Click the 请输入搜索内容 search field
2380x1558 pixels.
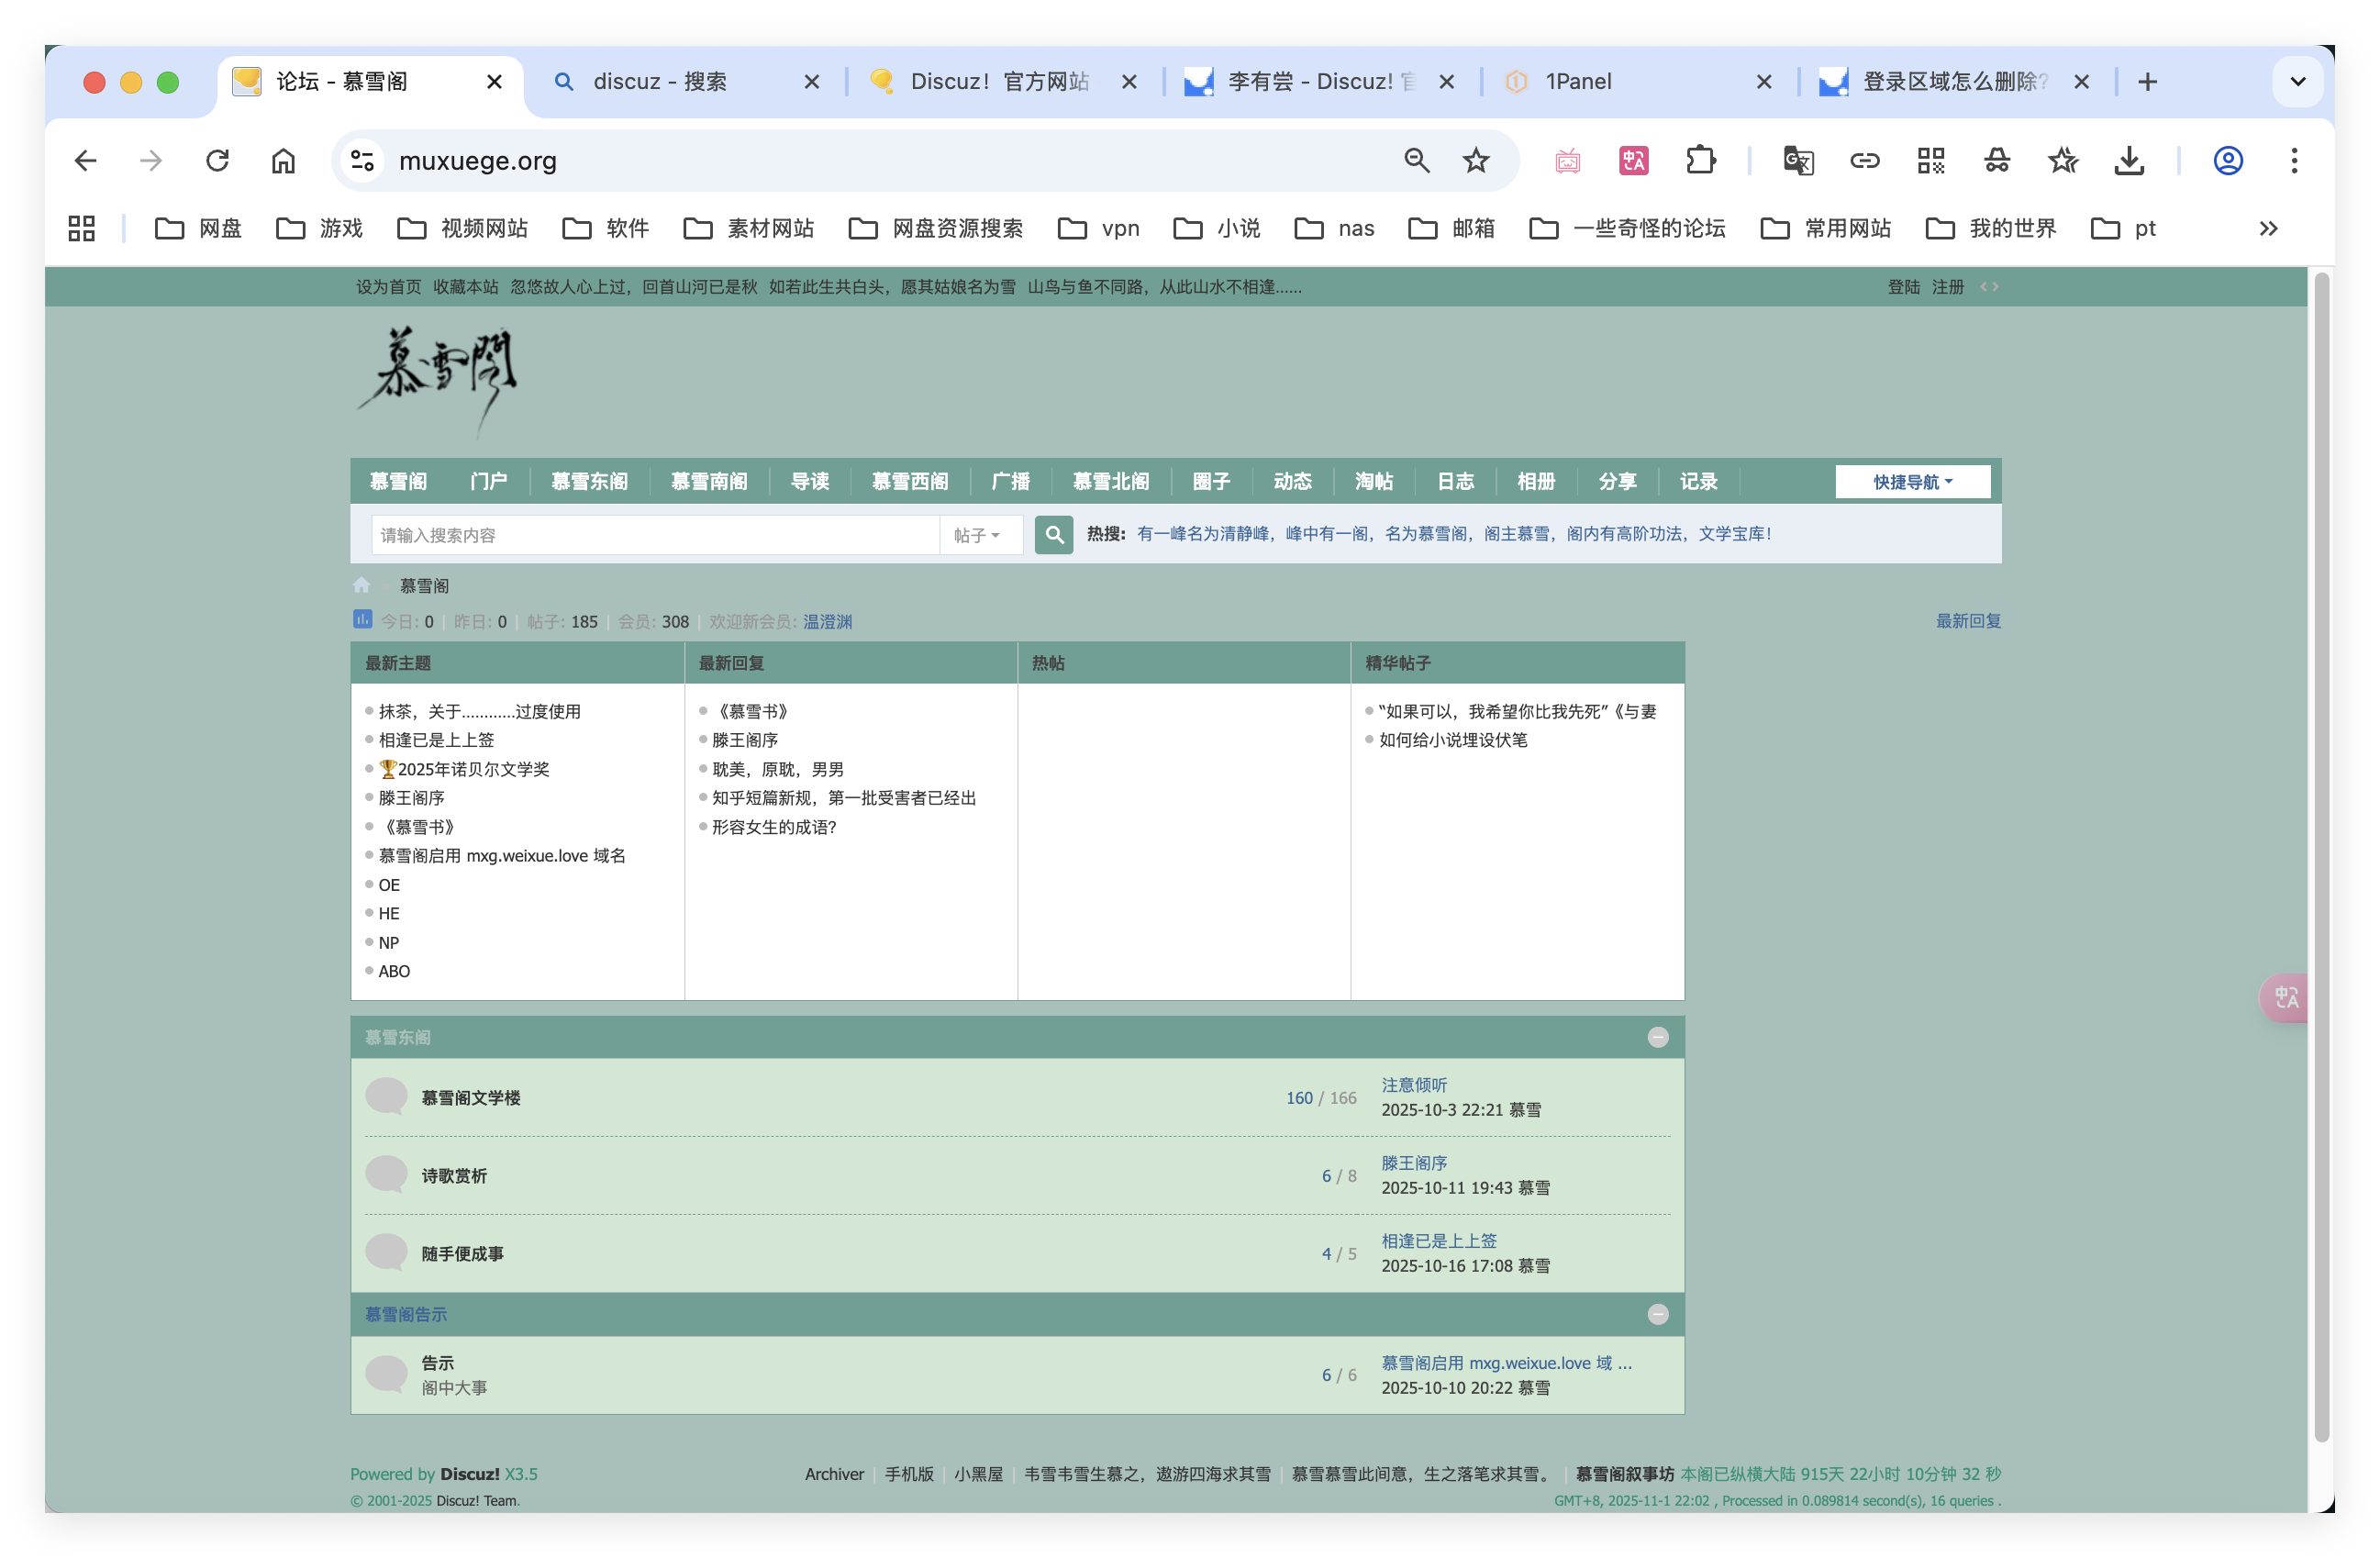point(654,535)
